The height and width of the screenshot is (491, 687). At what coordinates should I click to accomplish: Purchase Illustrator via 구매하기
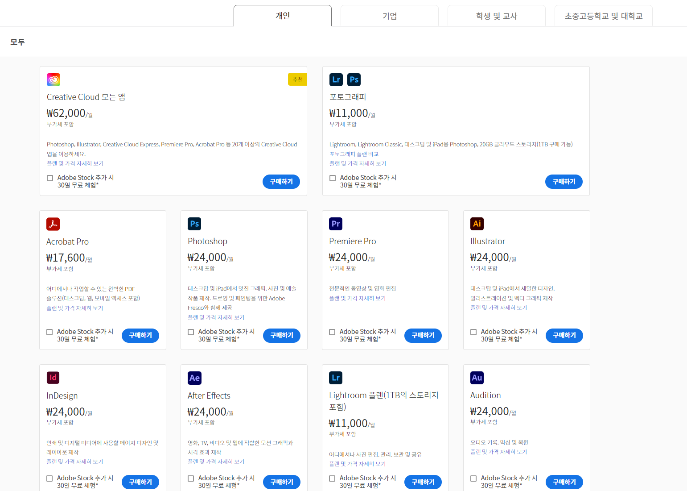[564, 335]
